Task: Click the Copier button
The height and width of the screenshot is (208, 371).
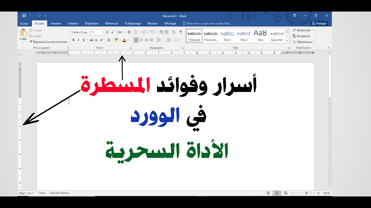Action: click(x=35, y=36)
